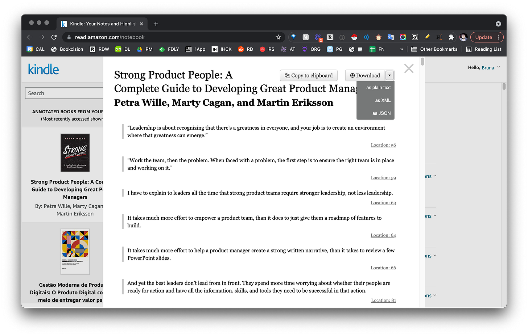
Task: Open Location: 81 link
Action: pos(384,301)
